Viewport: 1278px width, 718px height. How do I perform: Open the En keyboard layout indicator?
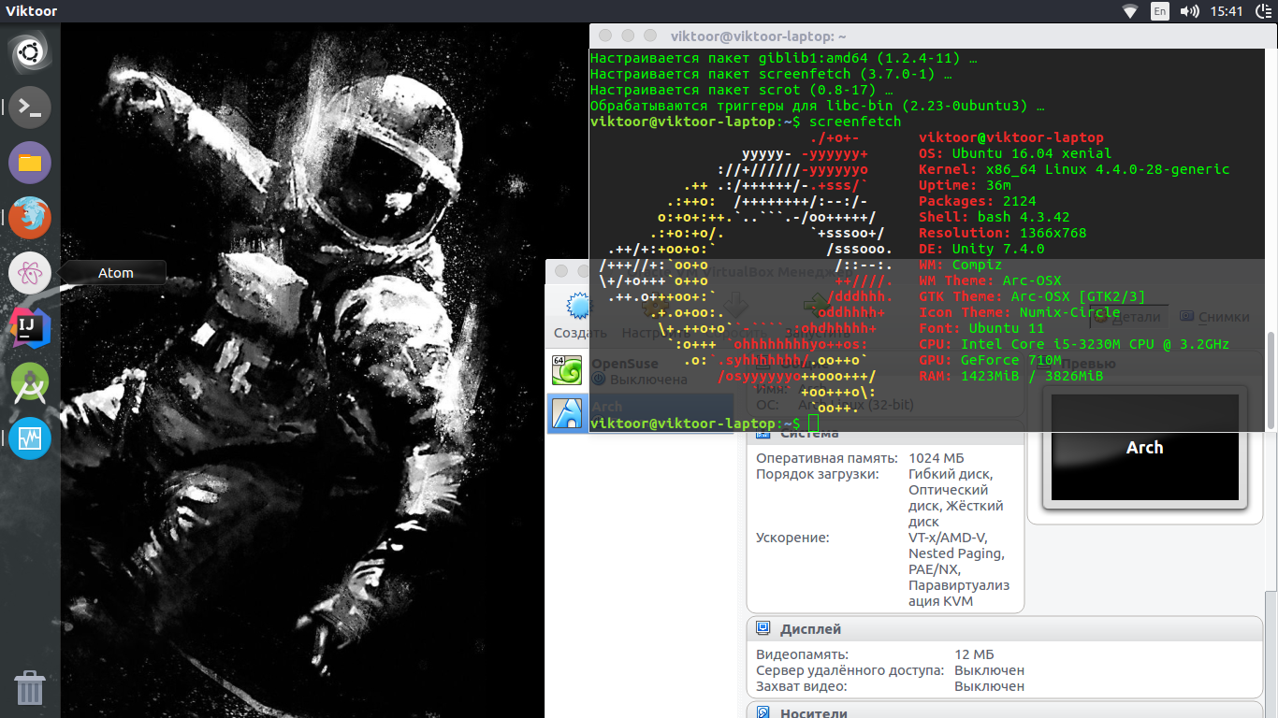[1160, 11]
